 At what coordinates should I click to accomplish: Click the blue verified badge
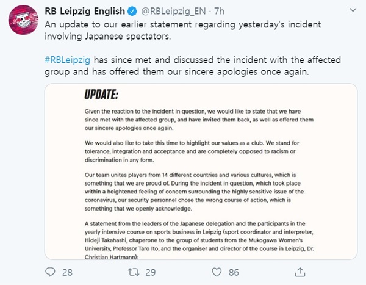click(132, 11)
